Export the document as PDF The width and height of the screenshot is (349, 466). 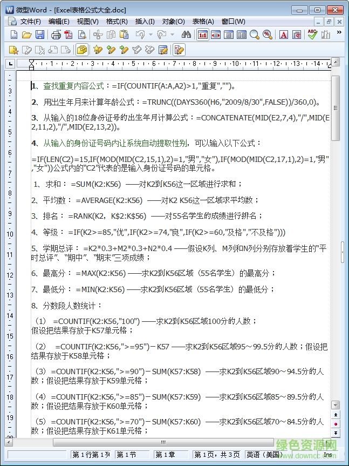69,35
